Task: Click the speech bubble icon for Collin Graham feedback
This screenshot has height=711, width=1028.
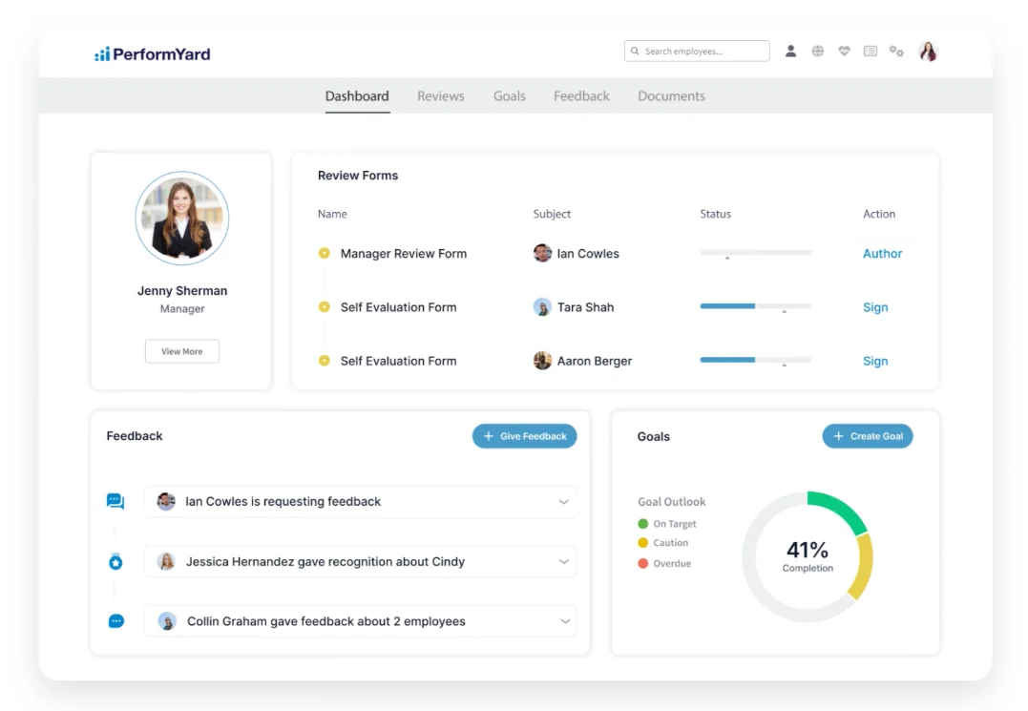Action: pyautogui.click(x=116, y=620)
